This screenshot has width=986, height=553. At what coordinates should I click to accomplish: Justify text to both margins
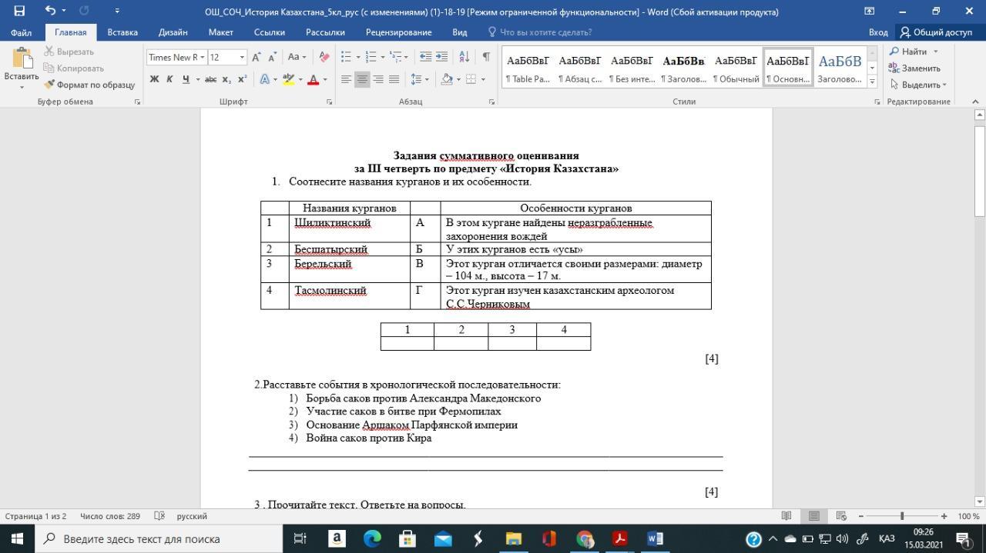[394, 79]
